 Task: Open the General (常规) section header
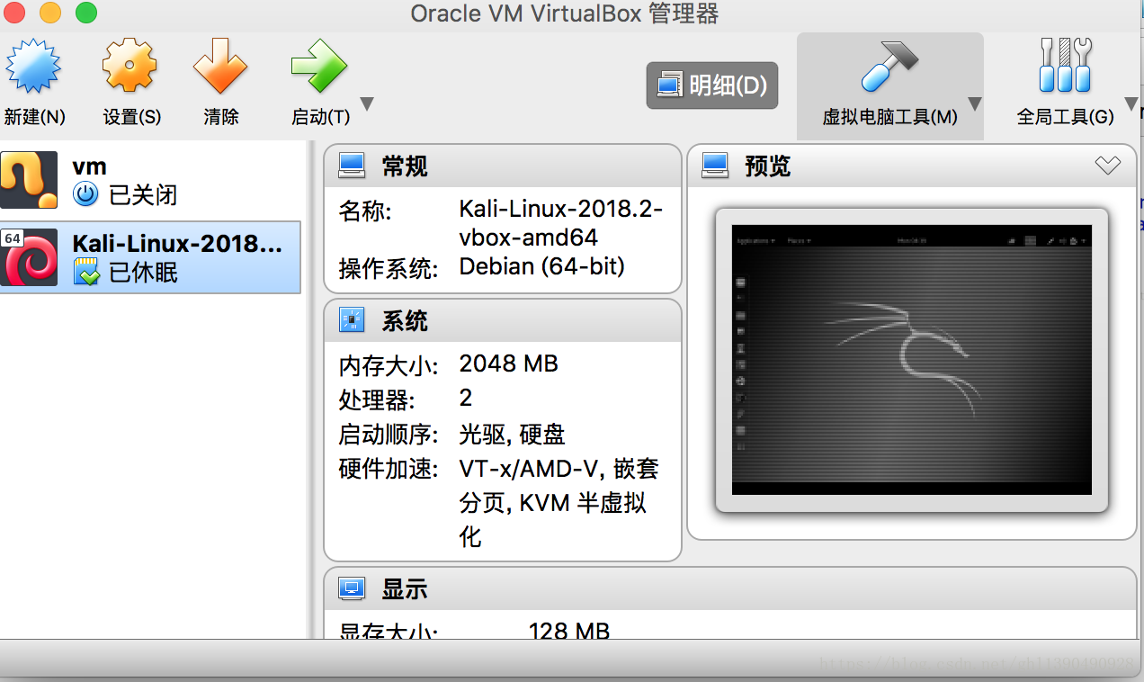click(x=503, y=166)
